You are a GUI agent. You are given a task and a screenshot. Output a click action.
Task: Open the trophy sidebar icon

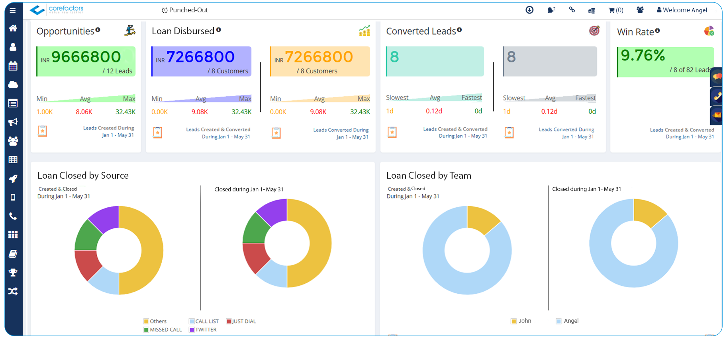[x=13, y=273]
